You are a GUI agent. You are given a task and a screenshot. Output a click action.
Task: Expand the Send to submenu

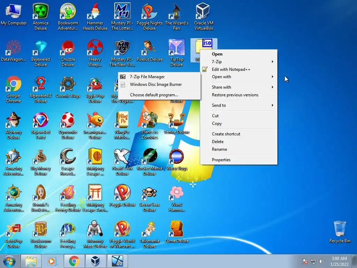tap(238, 105)
